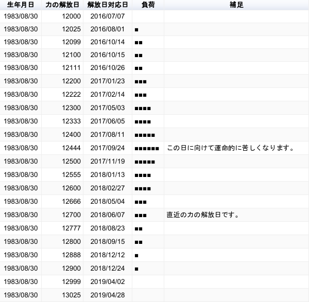Click the 補足 column header
This screenshot has width=309, height=302.
click(x=236, y=5)
